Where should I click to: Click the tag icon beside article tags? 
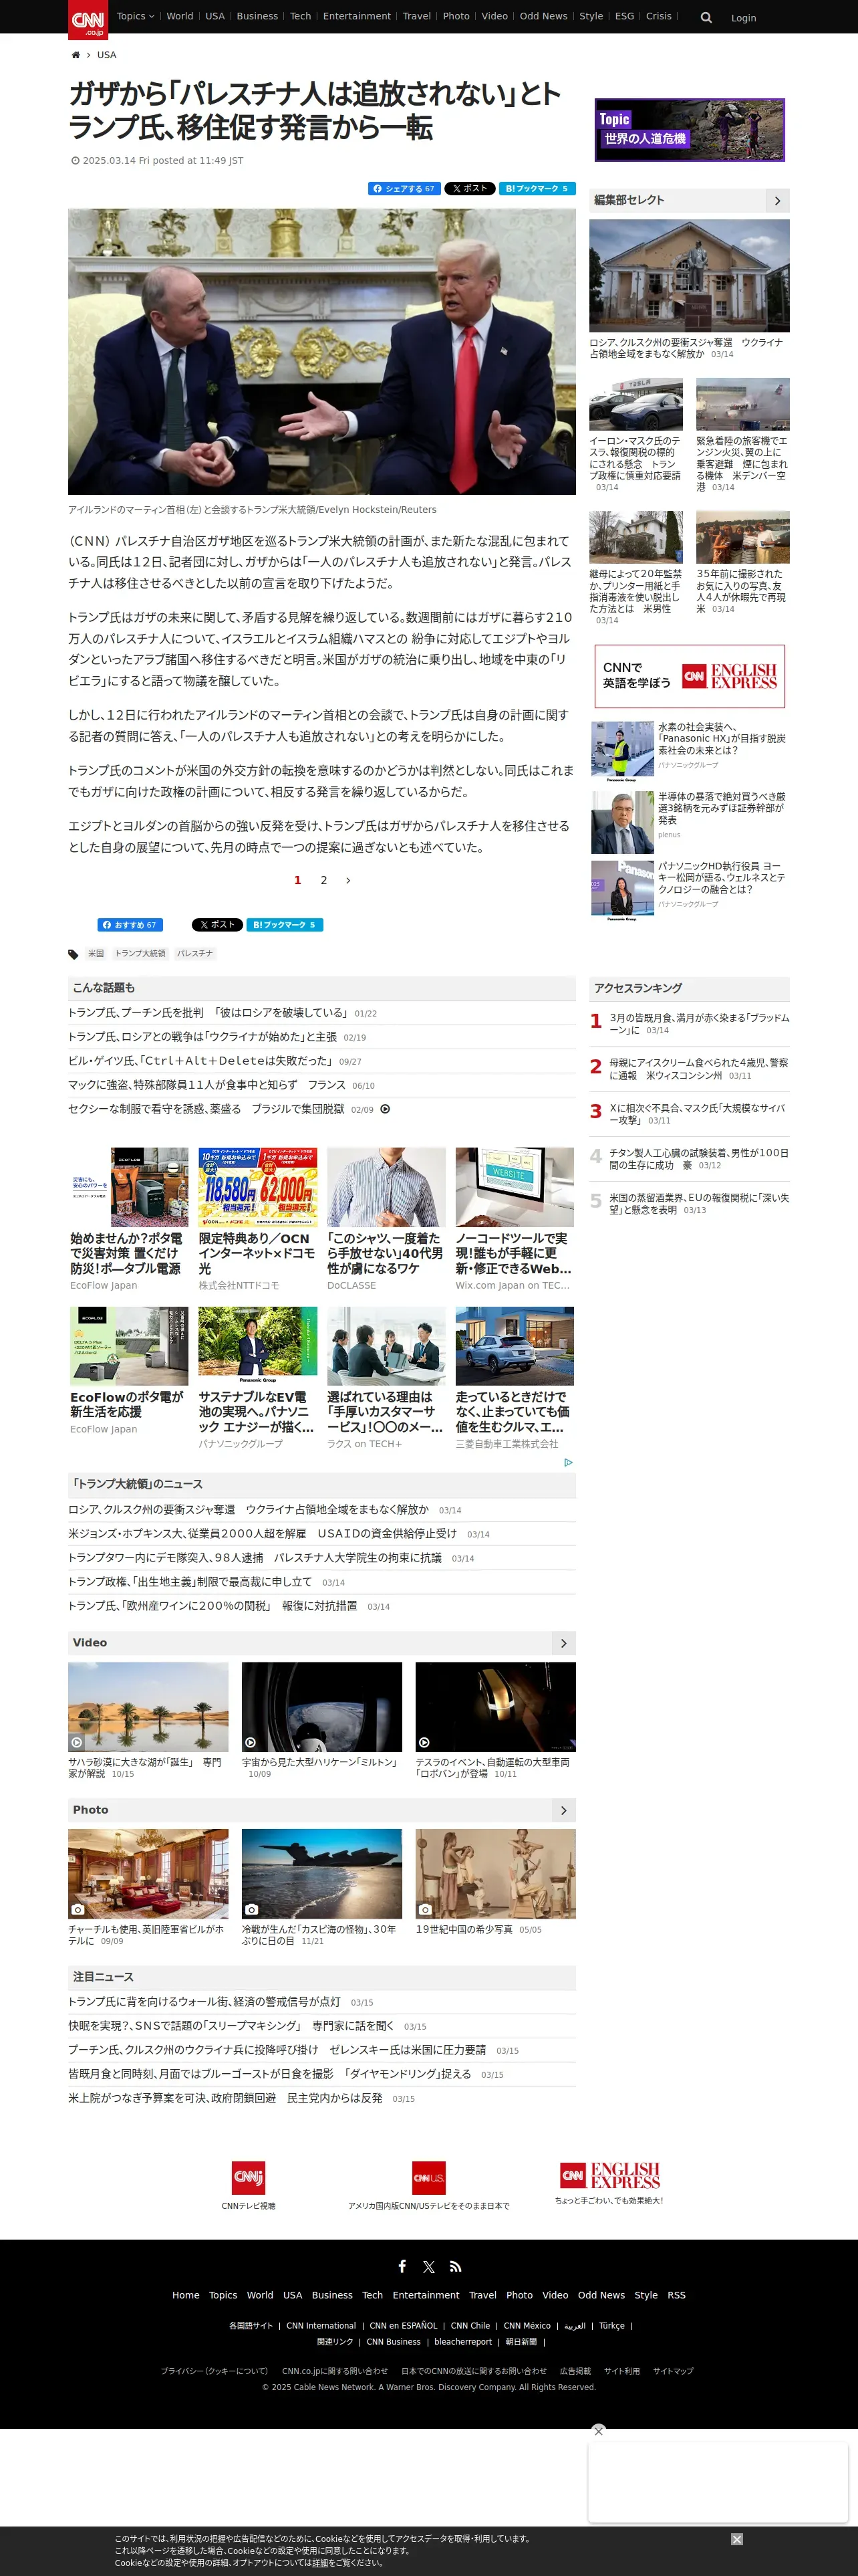coord(73,954)
